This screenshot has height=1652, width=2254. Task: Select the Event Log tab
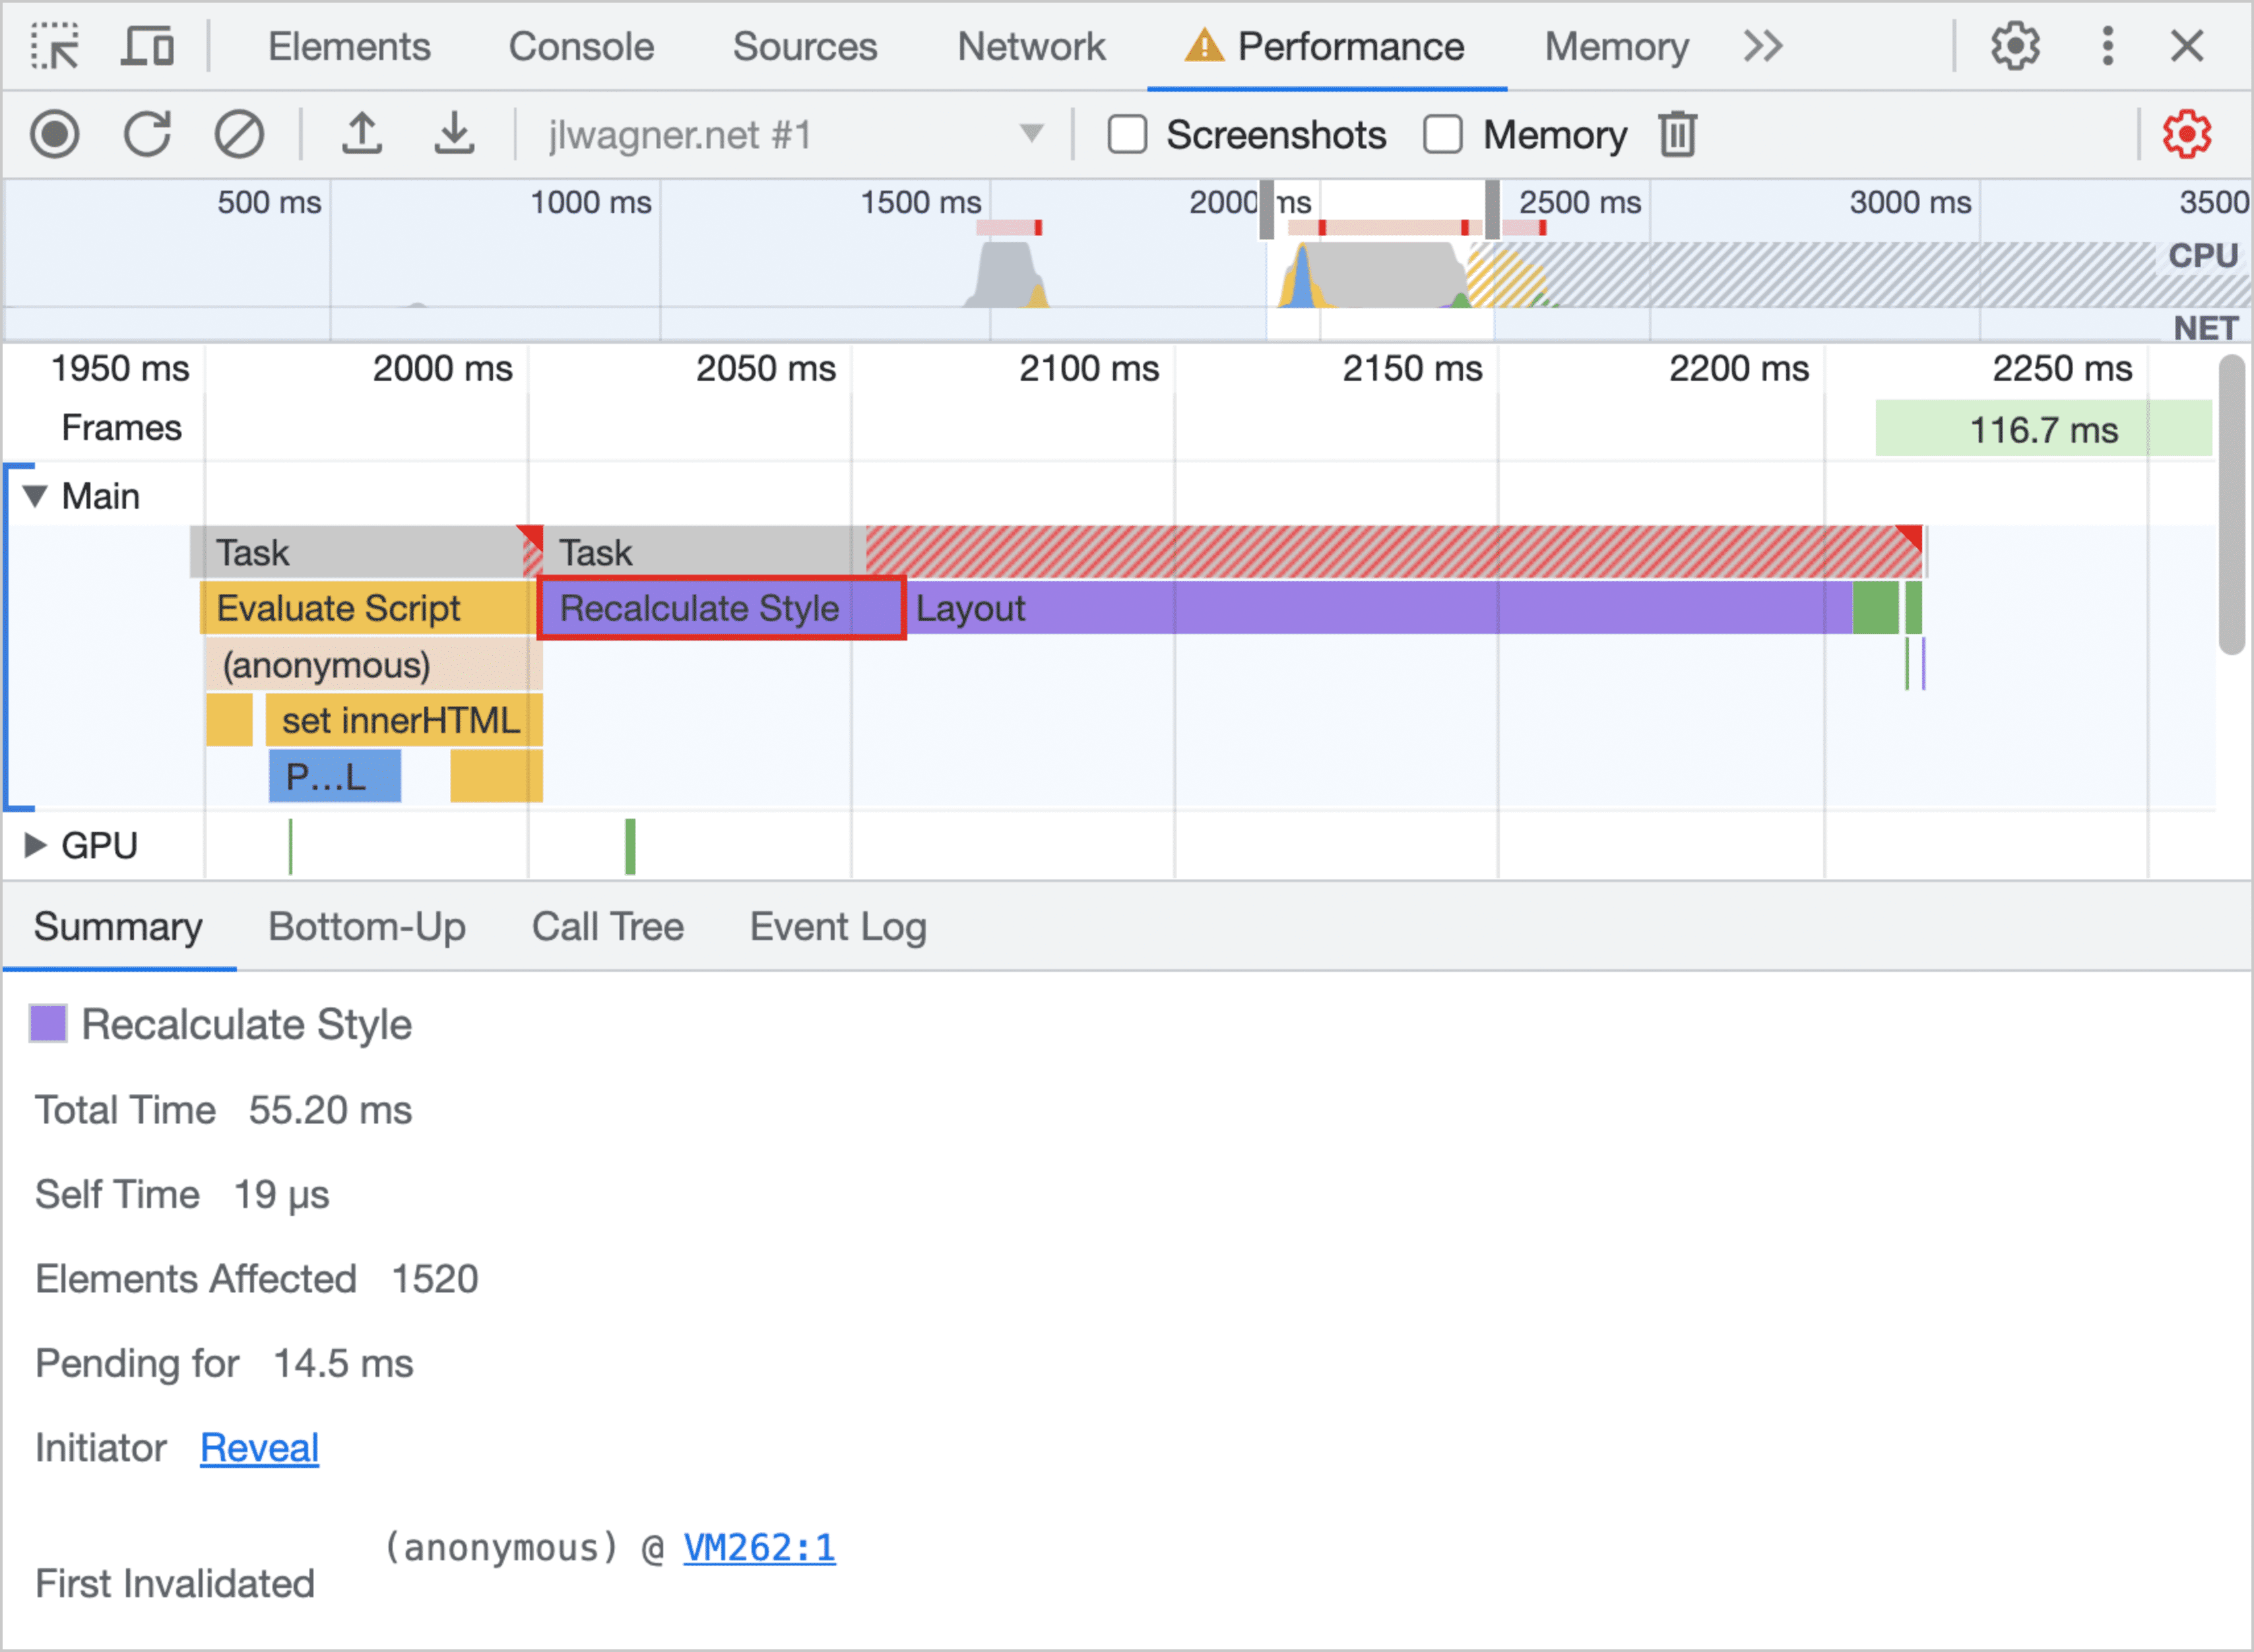point(837,926)
